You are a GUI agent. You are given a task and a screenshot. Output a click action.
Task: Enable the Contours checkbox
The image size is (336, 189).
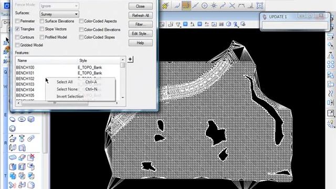pyautogui.click(x=17, y=37)
